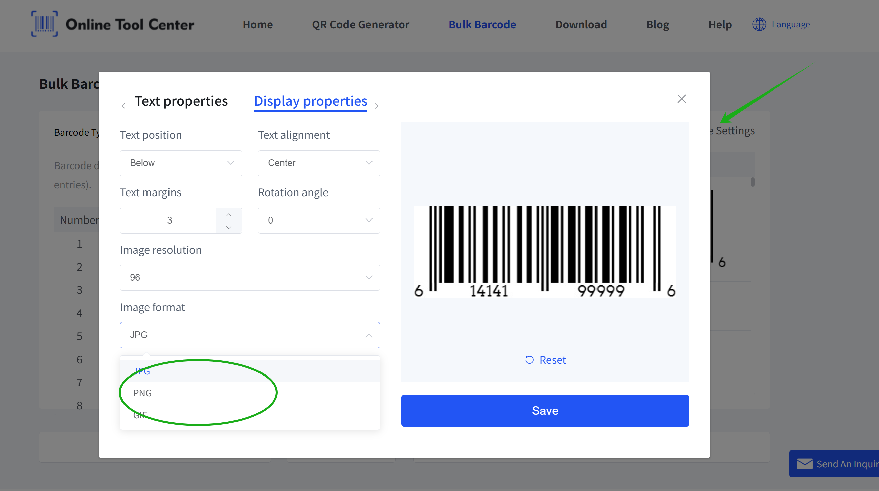879x491 pixels.
Task: Open the Text alignment dropdown
Action: click(318, 163)
